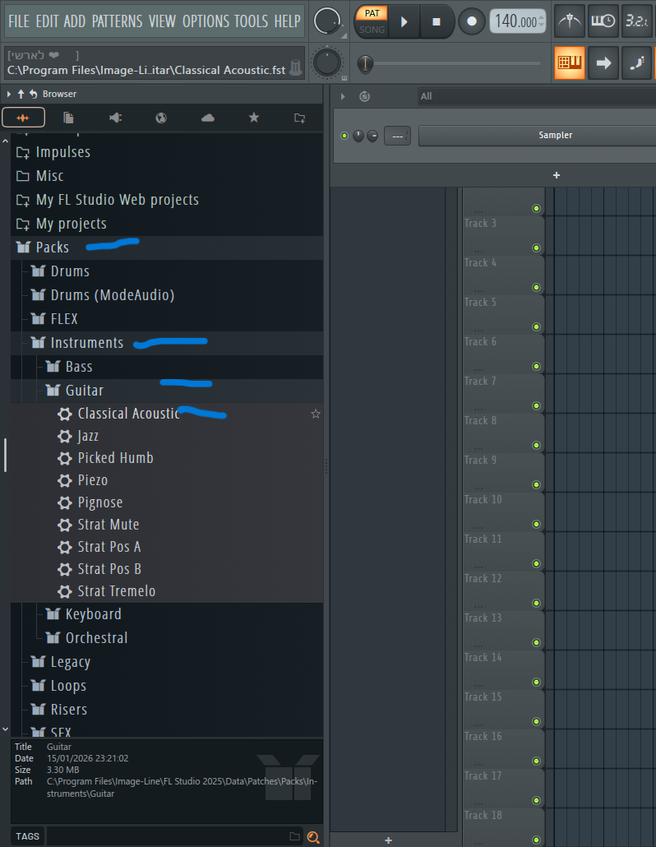This screenshot has width=656, height=847.
Task: Select the globe tab in Browser
Action: [x=161, y=118]
